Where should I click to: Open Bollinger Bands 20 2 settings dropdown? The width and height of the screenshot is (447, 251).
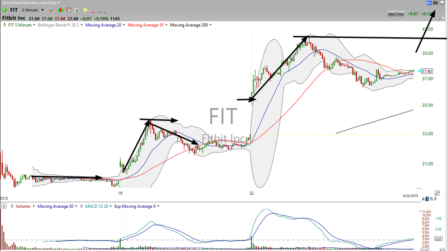point(82,25)
